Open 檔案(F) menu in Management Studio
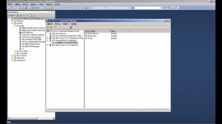 (10, 4)
